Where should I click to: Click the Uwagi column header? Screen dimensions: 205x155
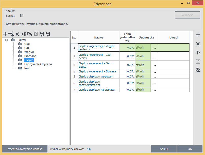pos(174,37)
